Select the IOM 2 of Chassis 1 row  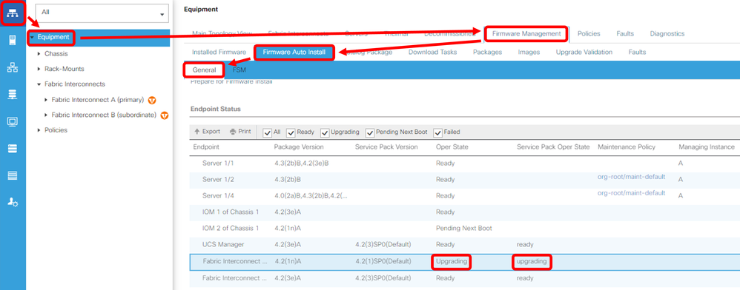[464, 229]
